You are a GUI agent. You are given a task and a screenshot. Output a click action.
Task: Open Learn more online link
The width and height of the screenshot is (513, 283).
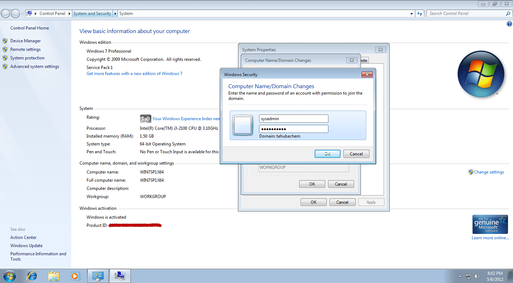coord(490,238)
